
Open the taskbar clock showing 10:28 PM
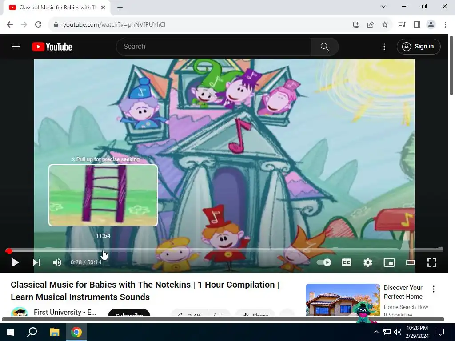[417, 332]
